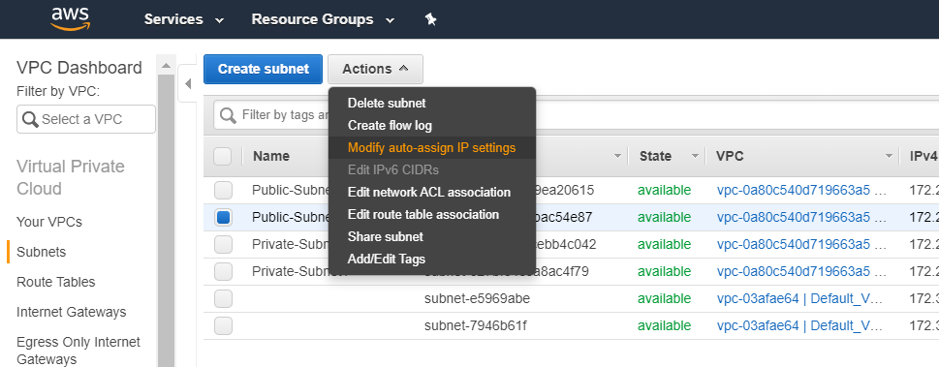Open Route Tables in sidebar
The width and height of the screenshot is (939, 367).
(55, 282)
